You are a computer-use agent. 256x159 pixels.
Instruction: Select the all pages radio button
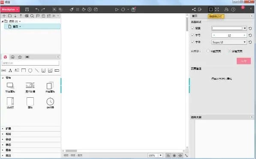tap(229, 51)
